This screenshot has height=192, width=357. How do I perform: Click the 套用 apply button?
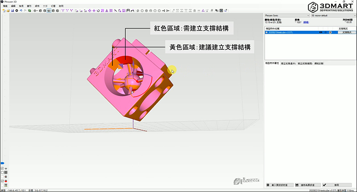[337, 184]
